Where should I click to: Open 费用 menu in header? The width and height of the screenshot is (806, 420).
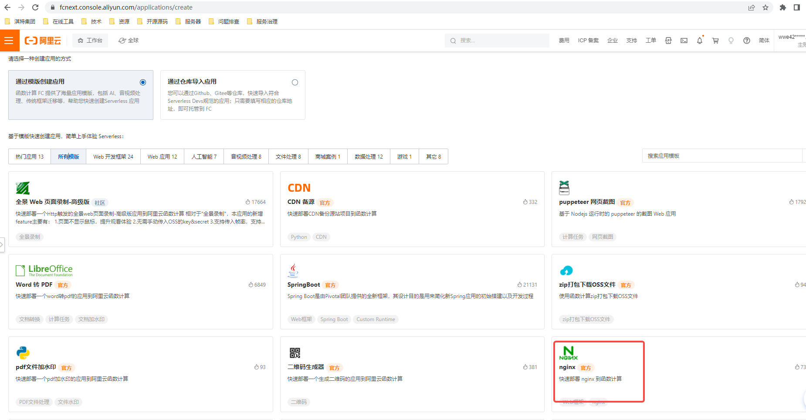[x=564, y=41]
